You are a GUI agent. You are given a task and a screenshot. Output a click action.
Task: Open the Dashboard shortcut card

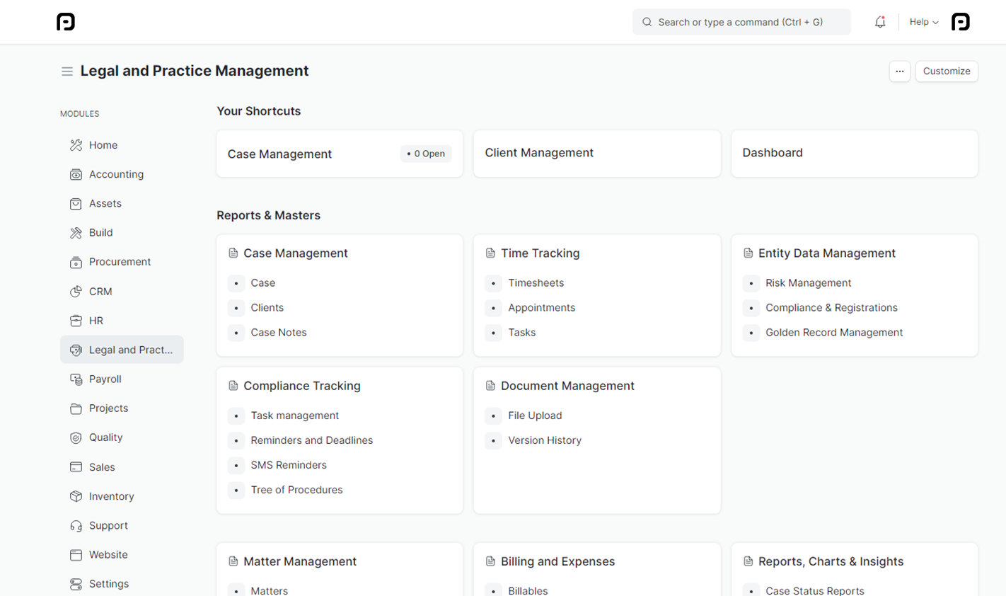(x=854, y=153)
